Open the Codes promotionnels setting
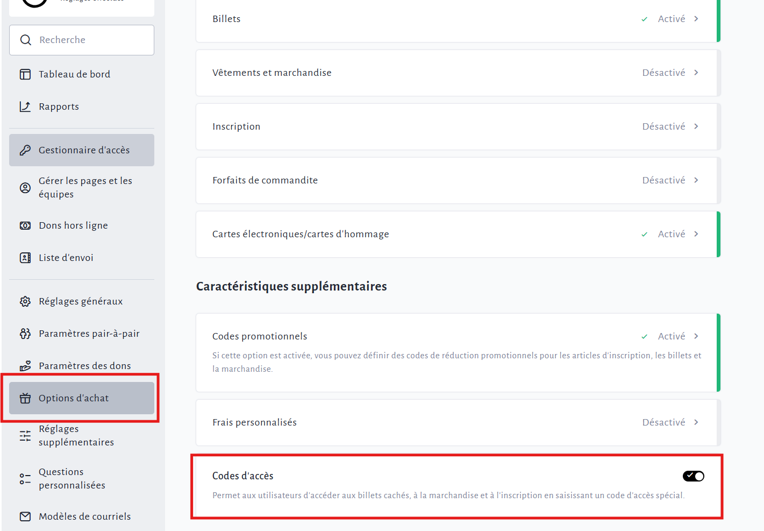This screenshot has height=531, width=764. pyautogui.click(x=457, y=336)
